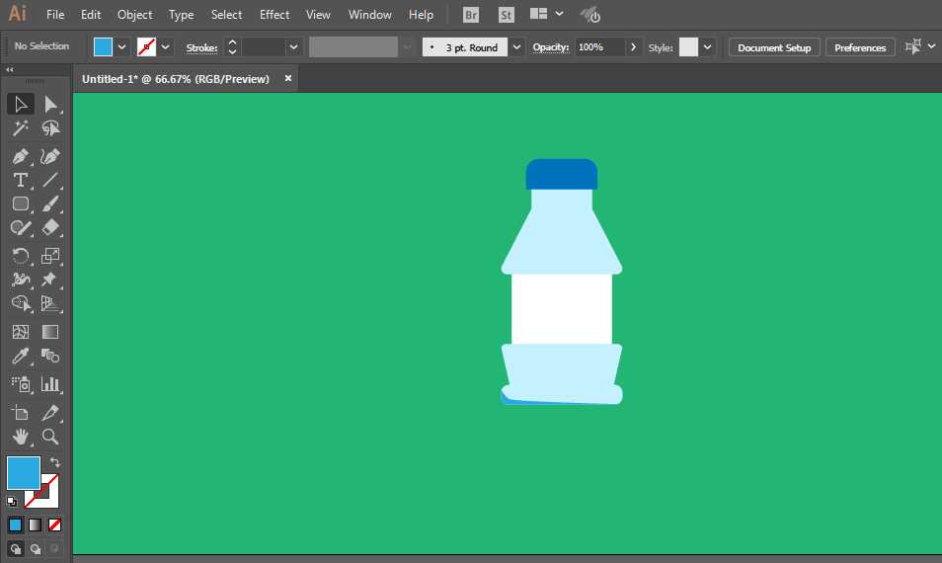Open the 3 pt. Round brush dropdown
Image resolution: width=942 pixels, height=563 pixels.
coord(516,46)
